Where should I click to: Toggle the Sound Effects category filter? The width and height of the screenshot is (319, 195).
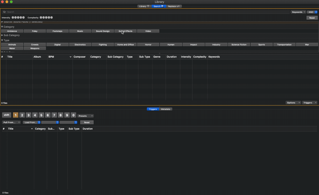coord(125,31)
